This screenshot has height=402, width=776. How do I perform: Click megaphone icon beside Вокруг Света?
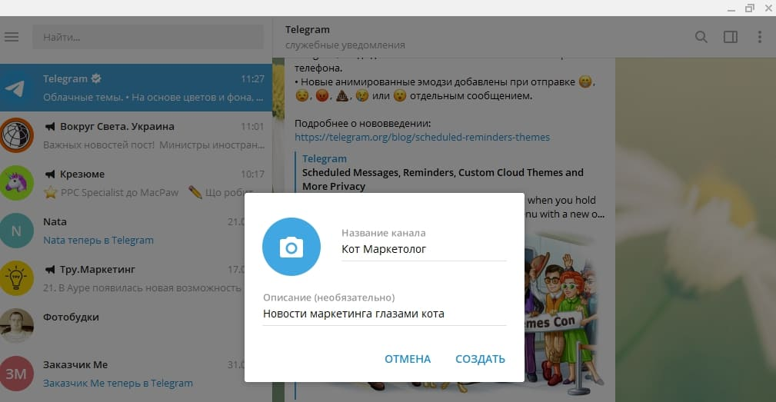(x=49, y=127)
